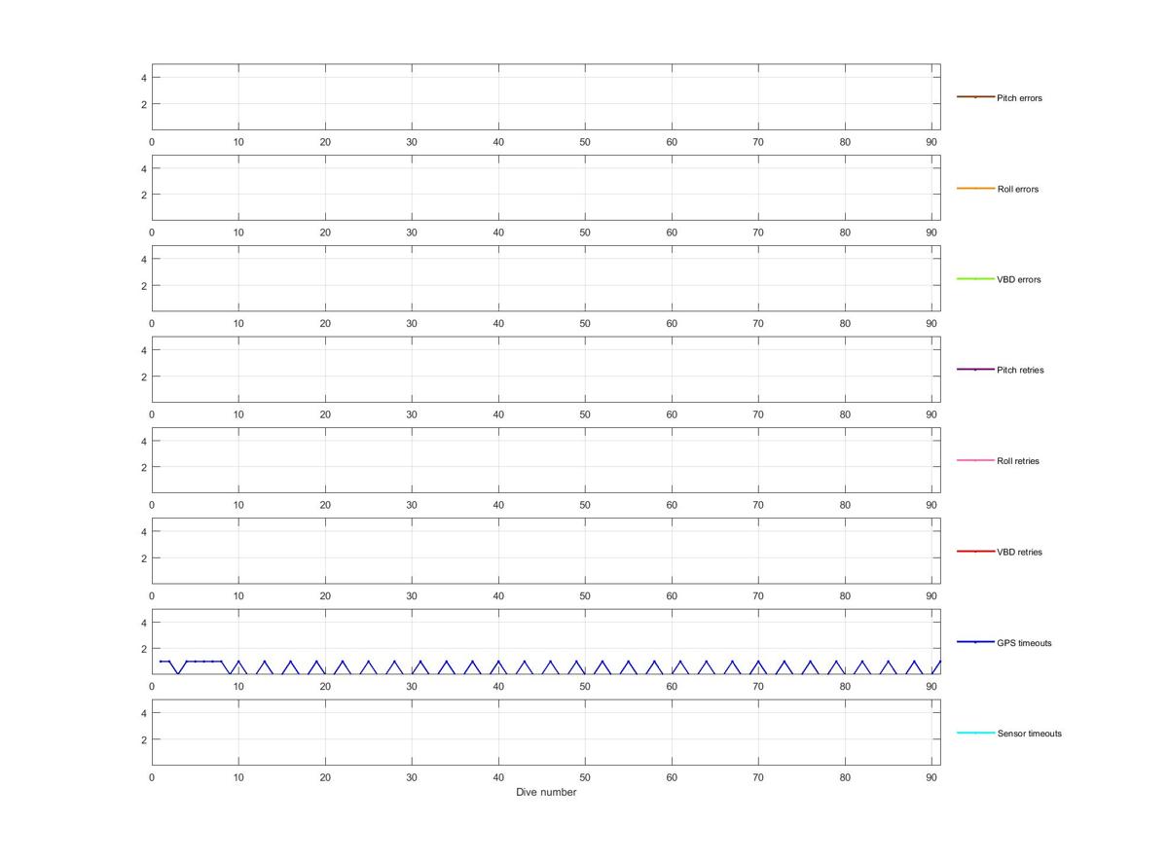The height and width of the screenshot is (861, 1168).
Task: Click the VBD errors legend label
Action: pyautogui.click(x=1019, y=279)
